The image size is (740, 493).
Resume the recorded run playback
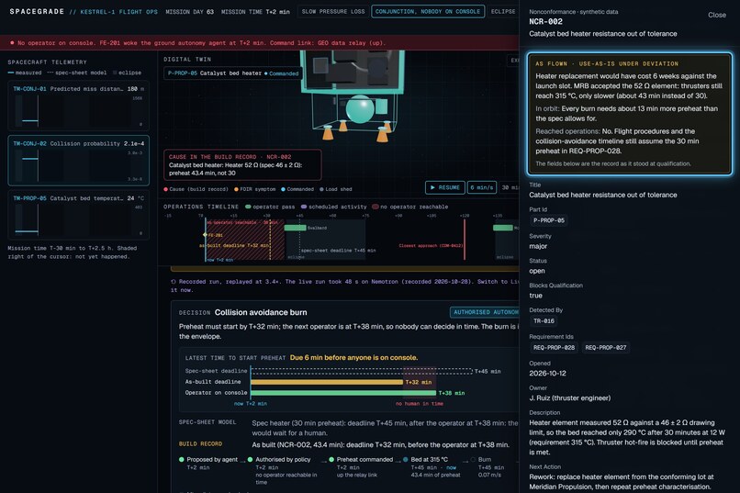pos(444,188)
